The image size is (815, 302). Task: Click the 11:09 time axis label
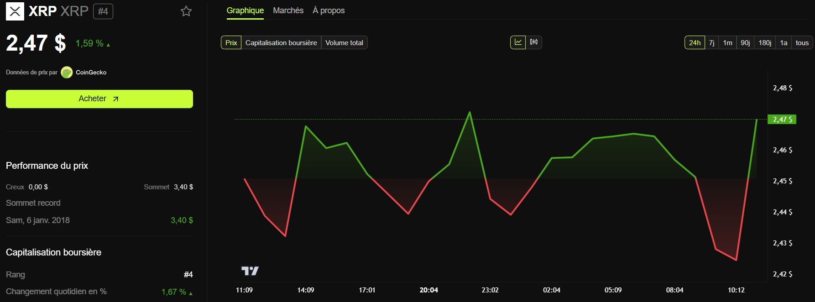(x=244, y=290)
